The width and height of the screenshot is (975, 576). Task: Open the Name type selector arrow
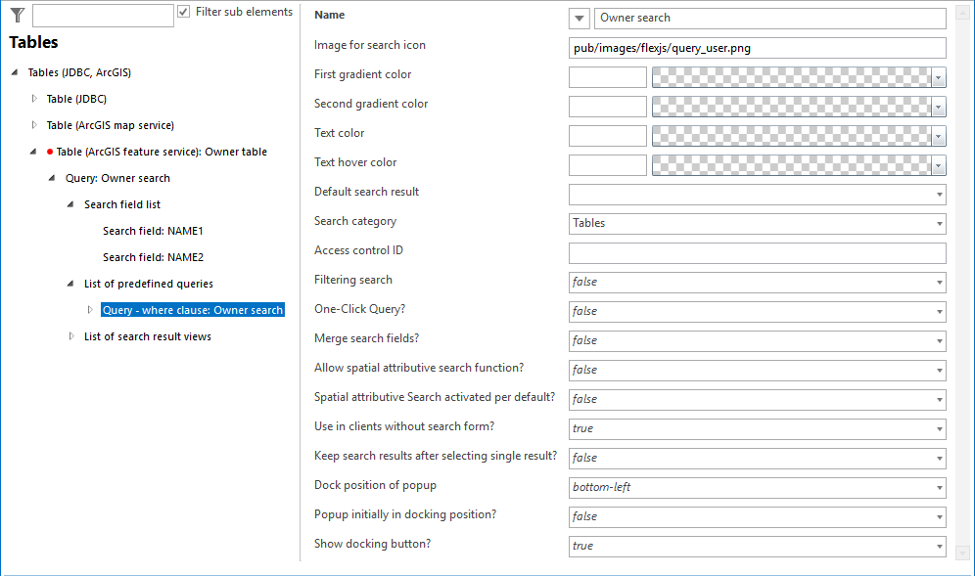coord(578,18)
